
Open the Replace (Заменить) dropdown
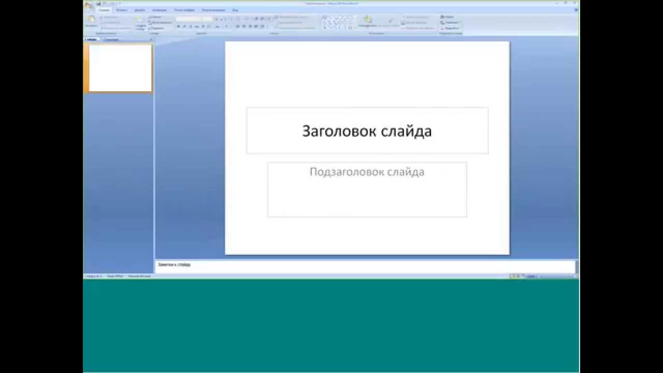450,22
